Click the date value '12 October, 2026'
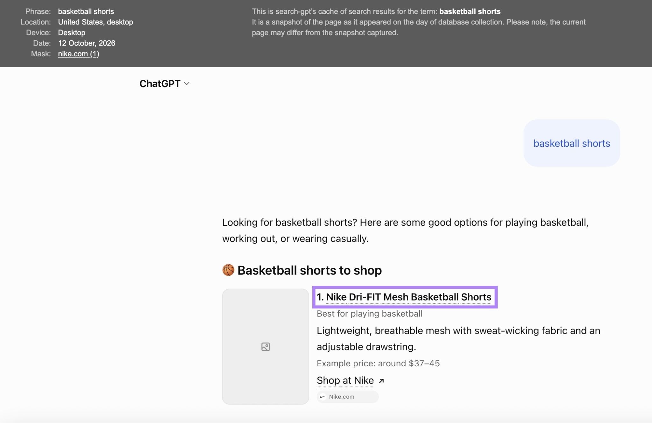The image size is (652, 423). click(x=87, y=43)
